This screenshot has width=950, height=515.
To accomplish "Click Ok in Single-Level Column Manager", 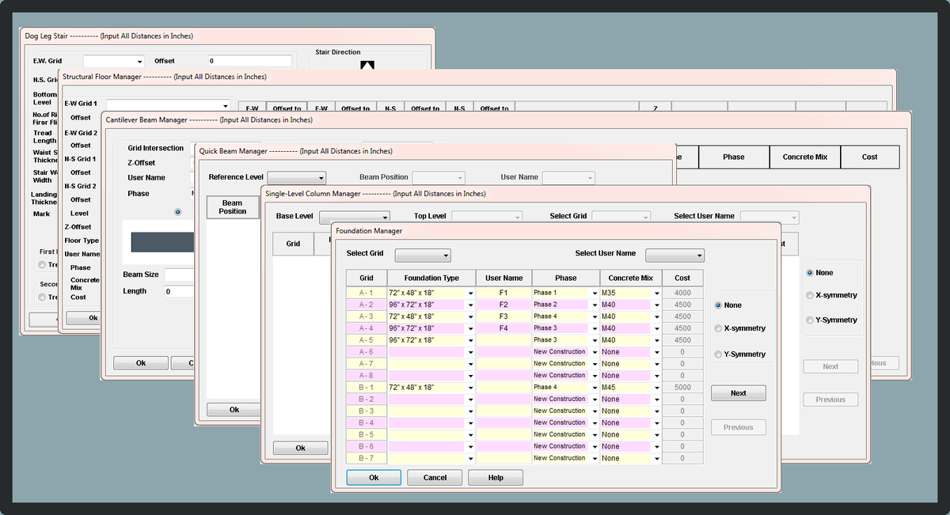I will tap(300, 448).
